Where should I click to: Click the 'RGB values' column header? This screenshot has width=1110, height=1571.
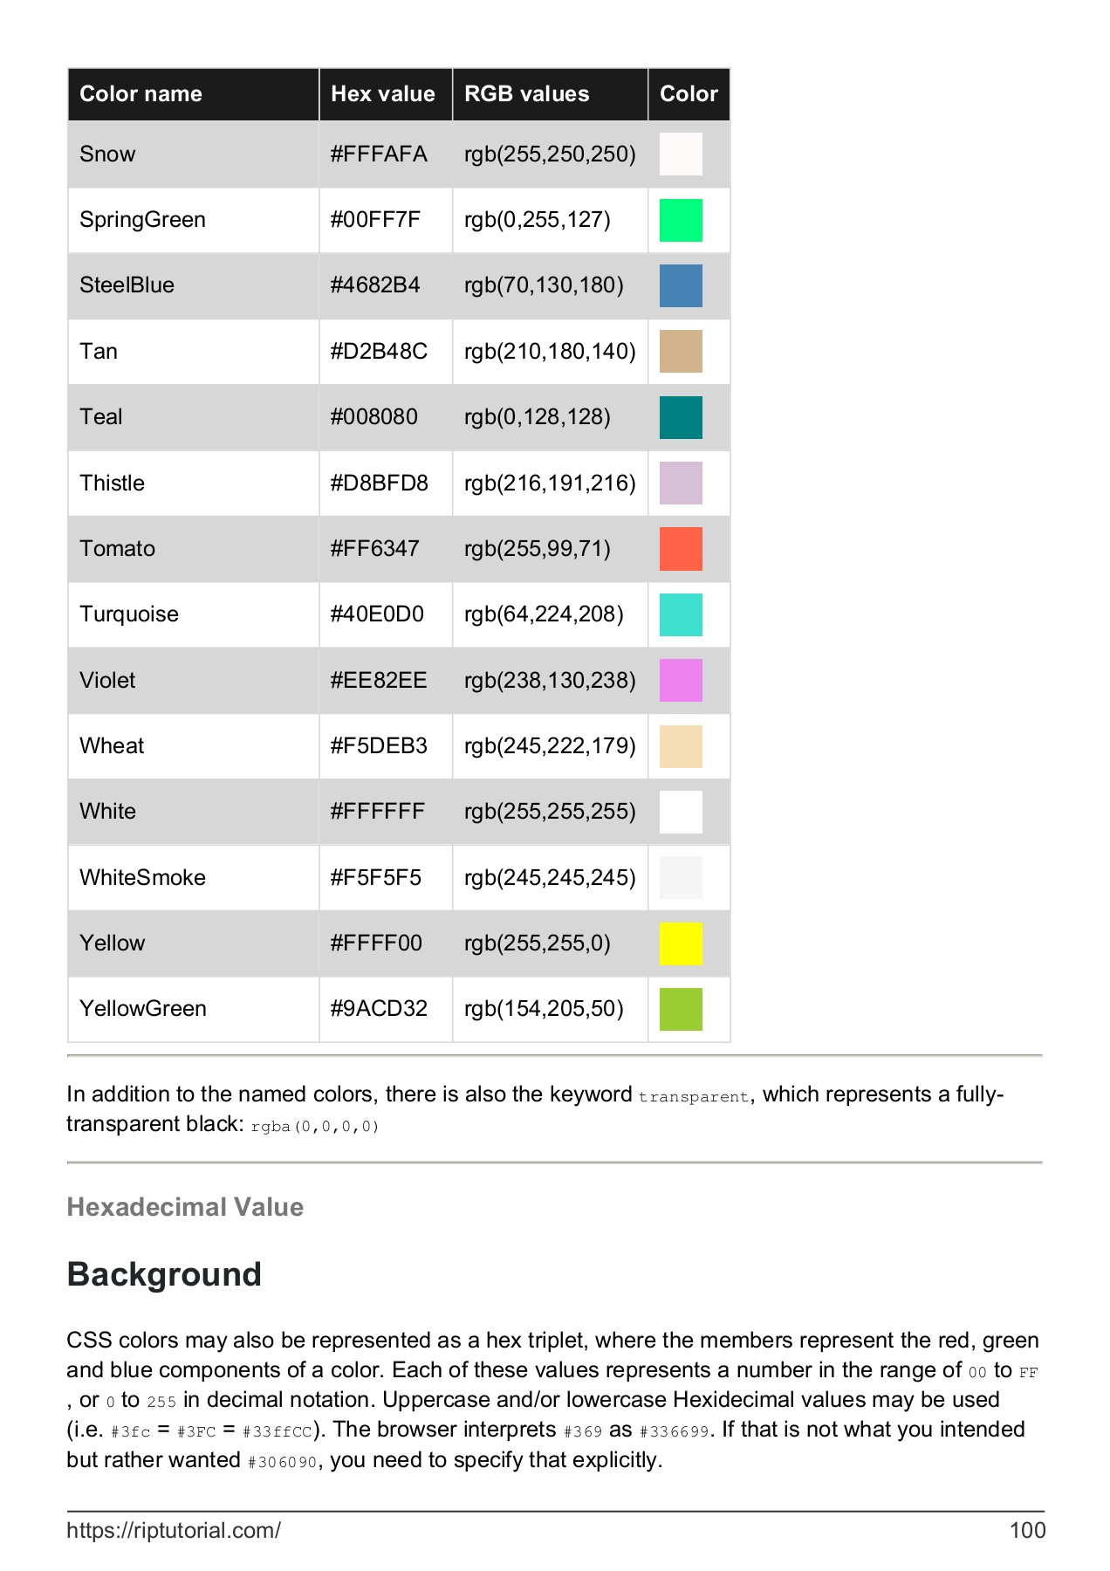pyautogui.click(x=526, y=94)
